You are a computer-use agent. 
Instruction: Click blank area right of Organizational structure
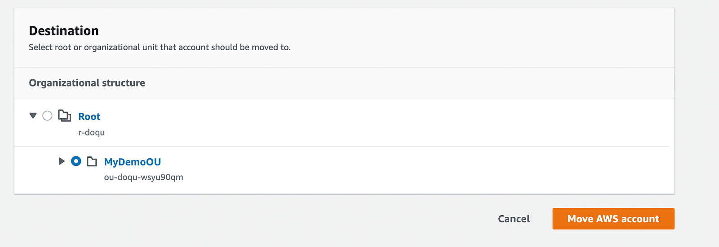pyautogui.click(x=404, y=83)
